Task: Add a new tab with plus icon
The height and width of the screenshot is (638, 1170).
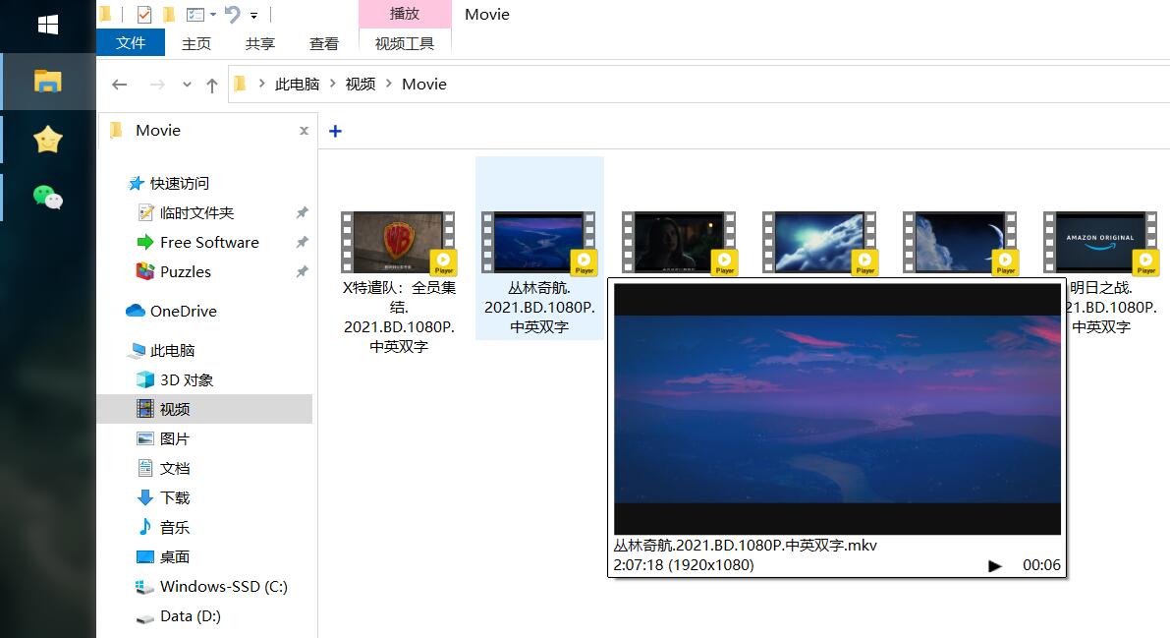Action: 335,131
